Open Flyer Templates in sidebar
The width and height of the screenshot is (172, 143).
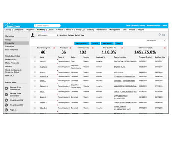[x=12, y=50]
